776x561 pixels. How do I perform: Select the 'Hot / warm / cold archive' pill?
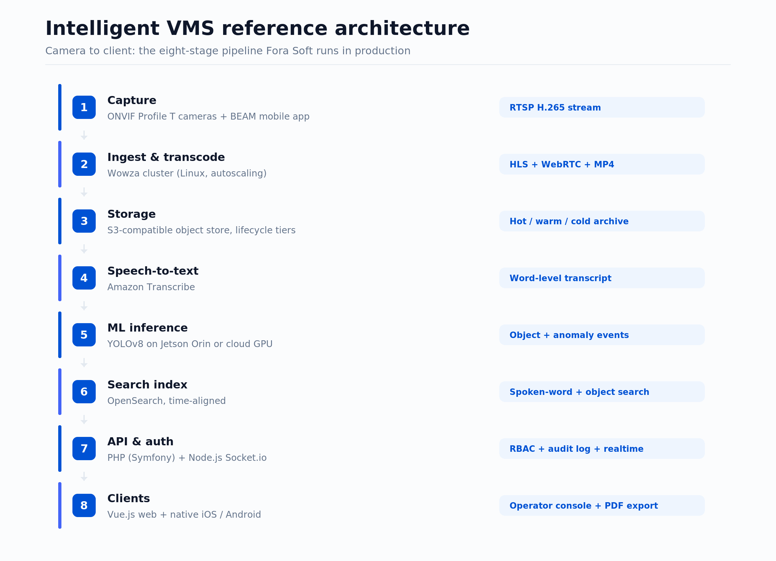[x=602, y=221]
